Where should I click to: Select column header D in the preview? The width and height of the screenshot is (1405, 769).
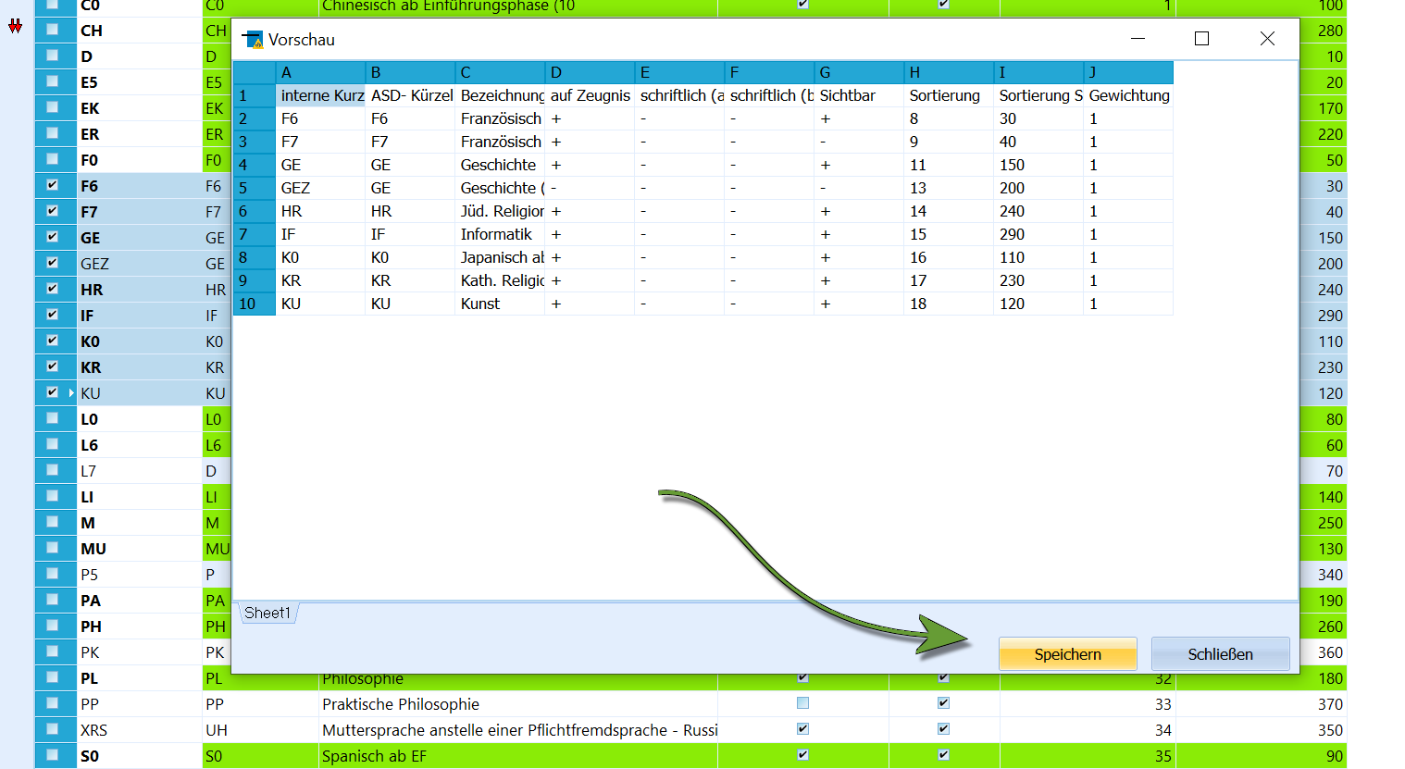[x=590, y=72]
